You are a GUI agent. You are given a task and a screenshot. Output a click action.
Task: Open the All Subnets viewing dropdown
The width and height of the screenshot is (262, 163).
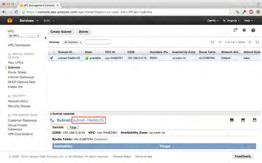tap(73, 42)
